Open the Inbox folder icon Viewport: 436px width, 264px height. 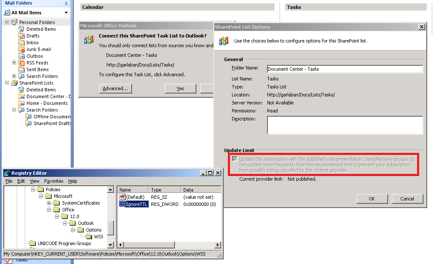[x=21, y=43]
